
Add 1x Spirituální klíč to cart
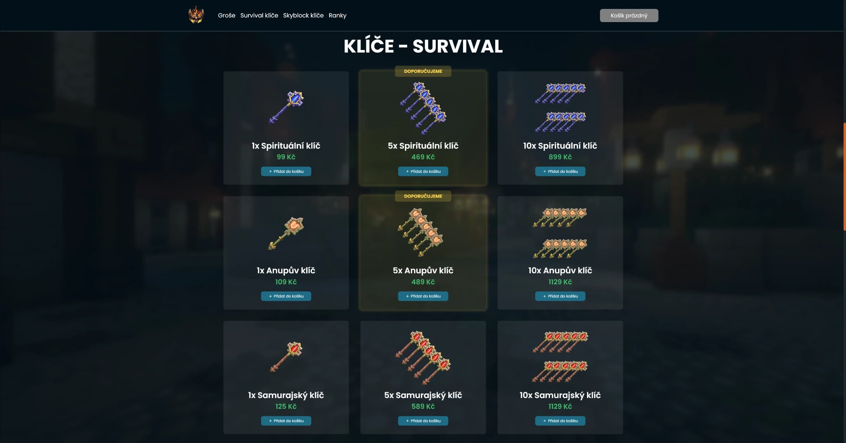pyautogui.click(x=286, y=171)
